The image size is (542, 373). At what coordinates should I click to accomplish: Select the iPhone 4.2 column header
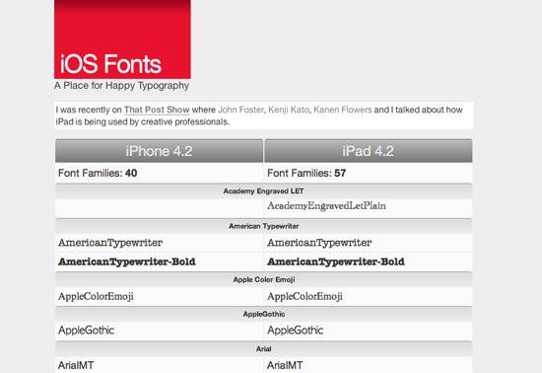point(159,151)
